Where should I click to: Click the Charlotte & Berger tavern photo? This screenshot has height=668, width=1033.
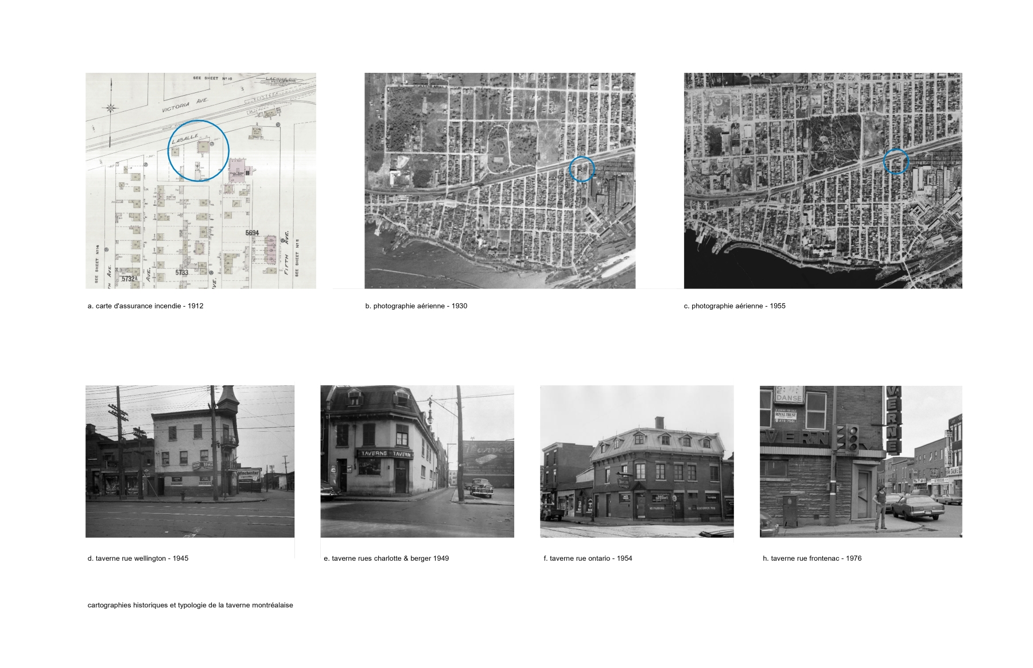coord(417,461)
